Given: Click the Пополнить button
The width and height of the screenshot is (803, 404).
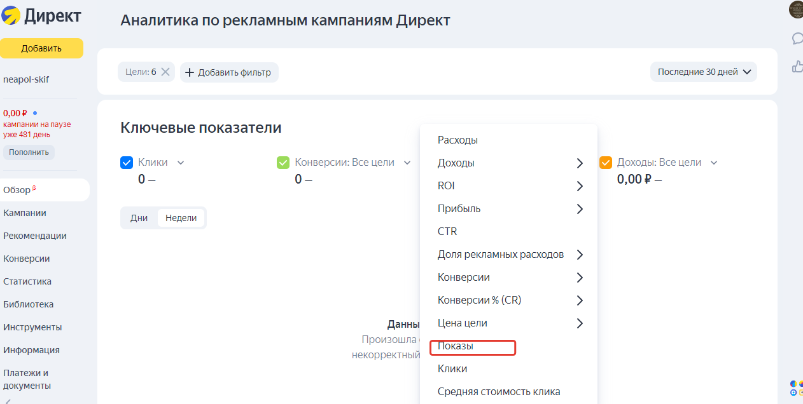Looking at the screenshot, I should [x=29, y=151].
